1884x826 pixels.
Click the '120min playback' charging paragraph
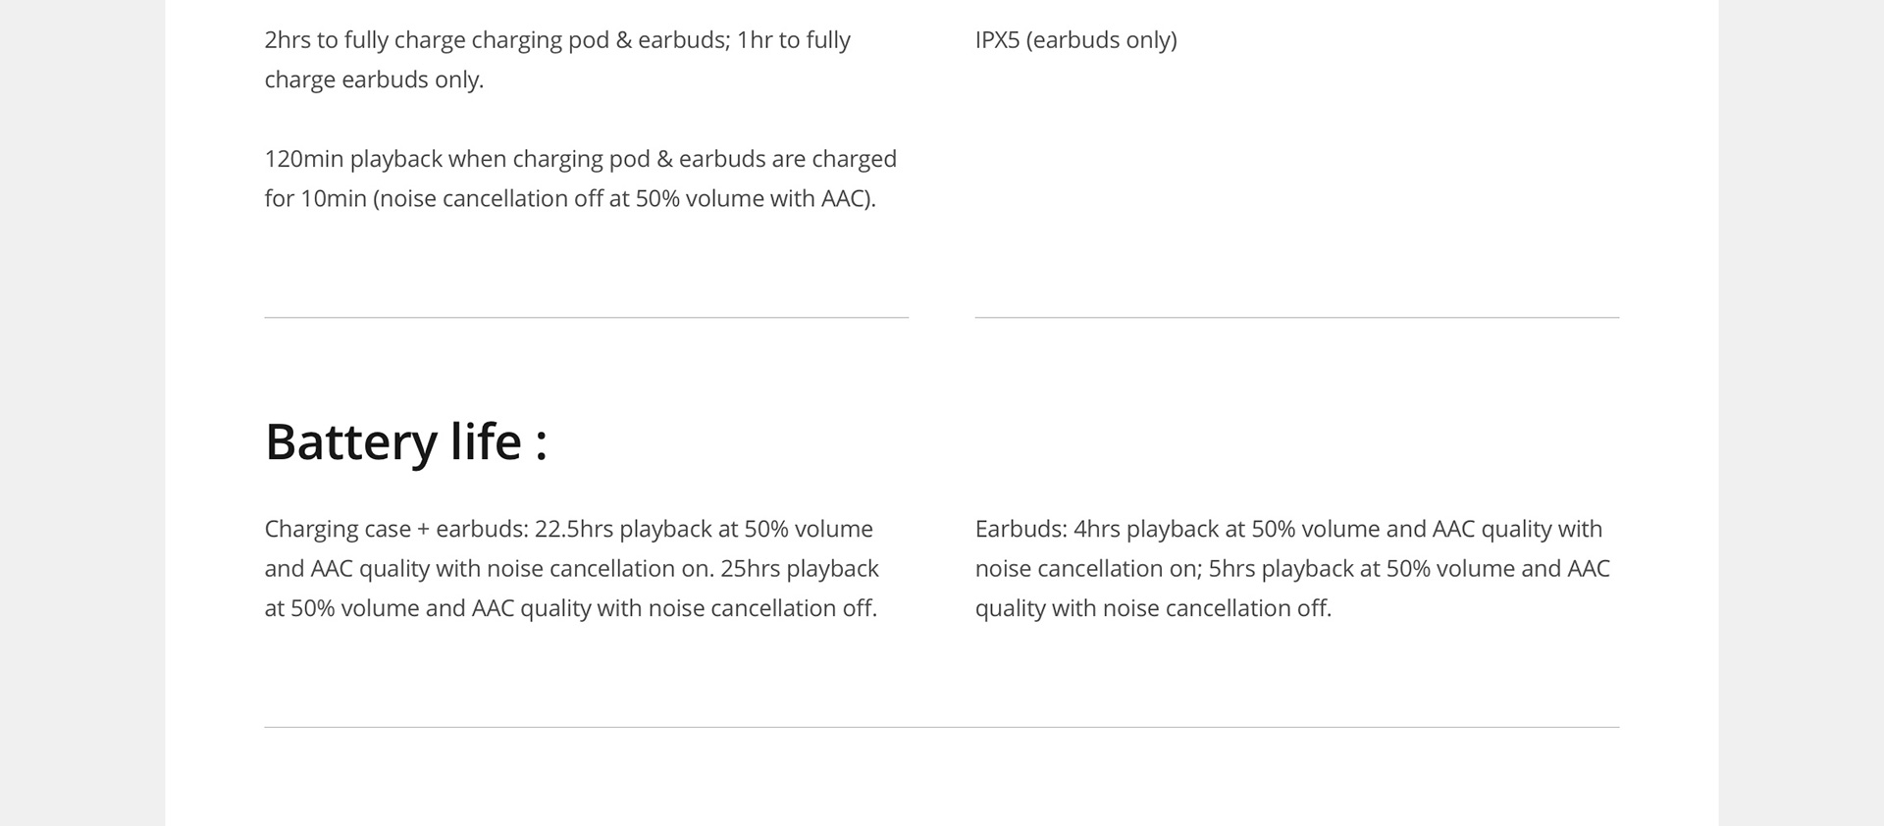(581, 179)
